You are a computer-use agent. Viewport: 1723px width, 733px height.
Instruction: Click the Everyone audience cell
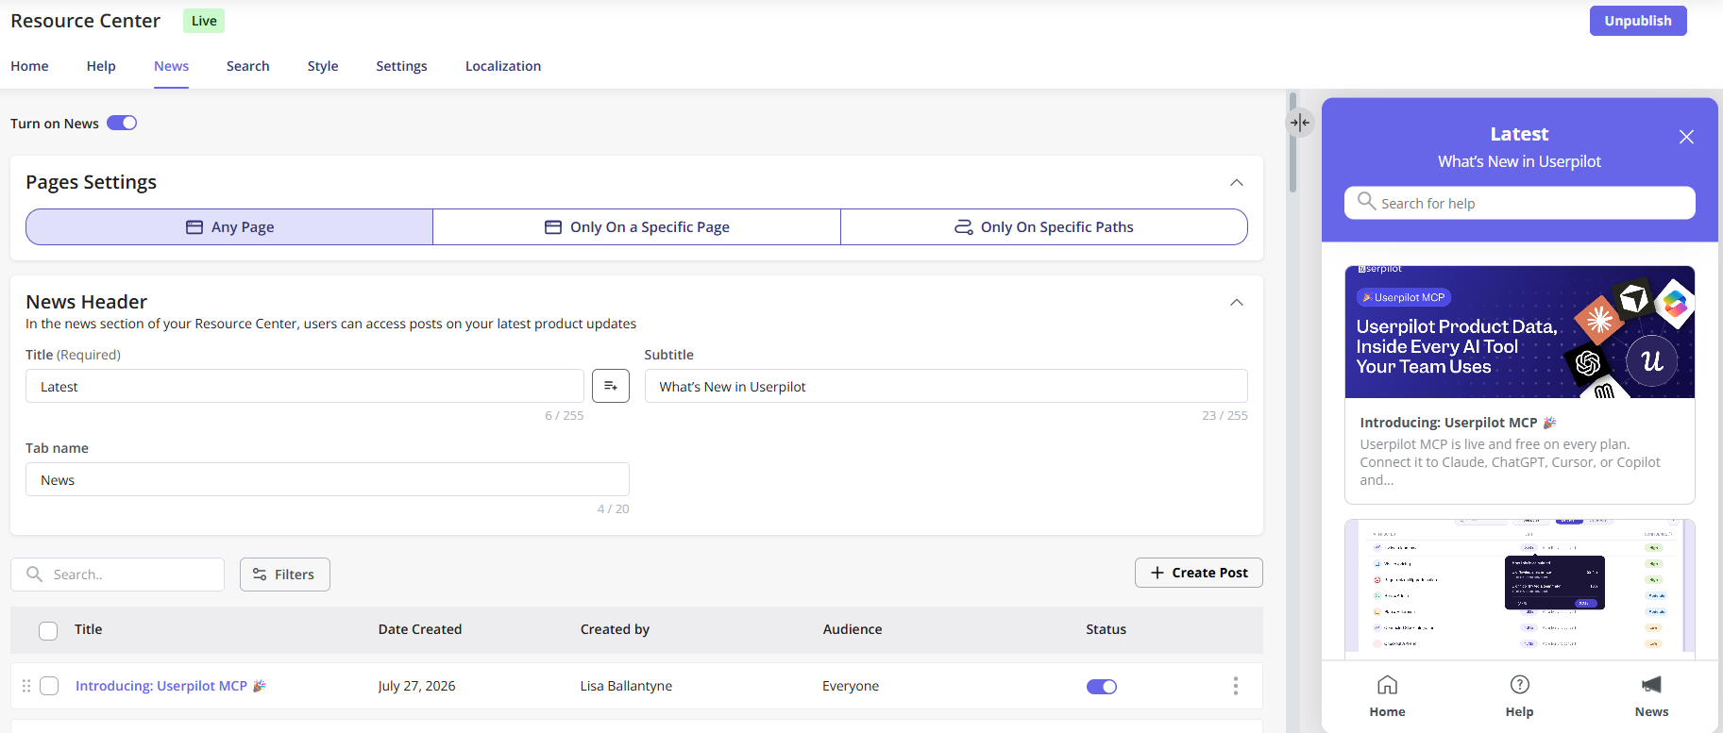click(851, 686)
